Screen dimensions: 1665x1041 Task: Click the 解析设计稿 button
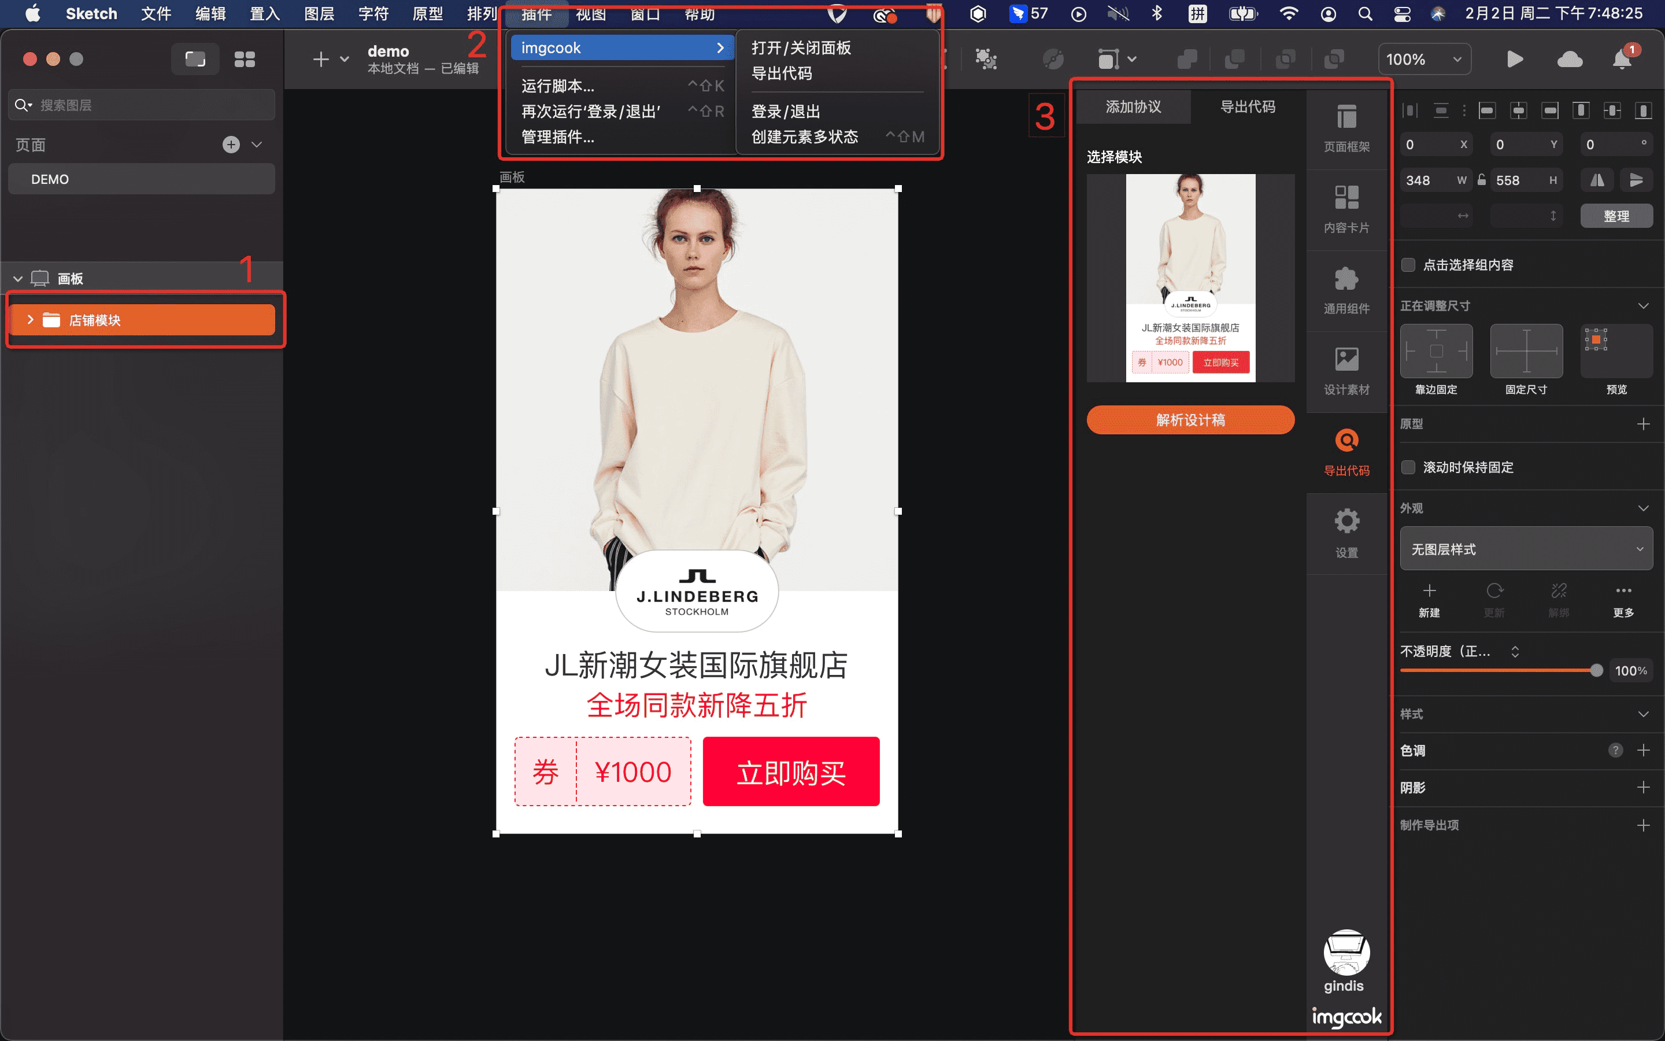tap(1190, 420)
